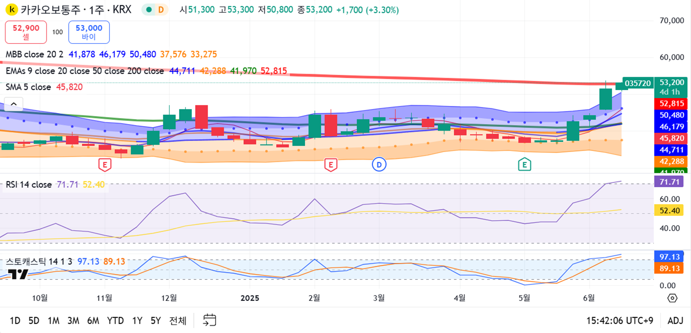Click the green market status dot
This screenshot has height=333, width=691.
(149, 10)
